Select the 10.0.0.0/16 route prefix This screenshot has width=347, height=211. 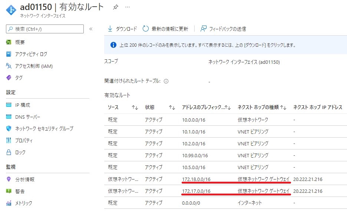tap(194, 120)
